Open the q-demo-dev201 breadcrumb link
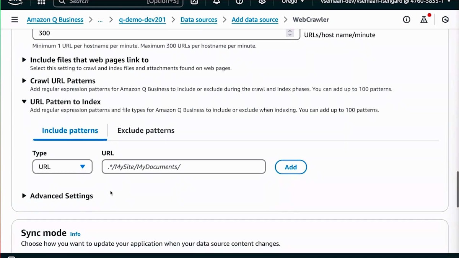This screenshot has width=459, height=258. point(142,20)
